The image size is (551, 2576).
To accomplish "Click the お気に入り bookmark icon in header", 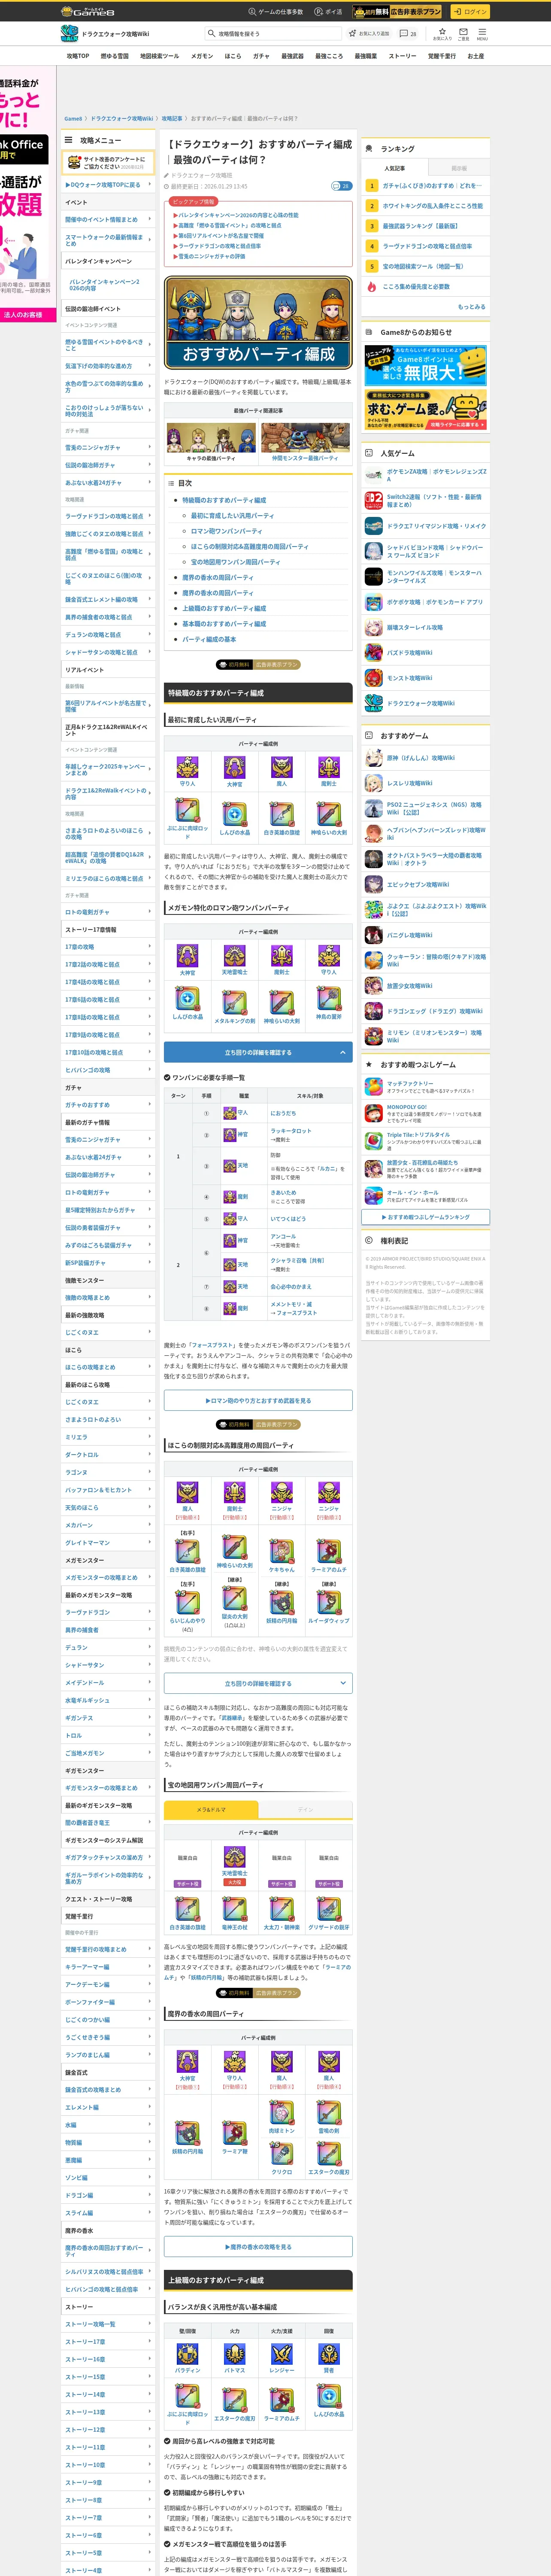I will (442, 33).
